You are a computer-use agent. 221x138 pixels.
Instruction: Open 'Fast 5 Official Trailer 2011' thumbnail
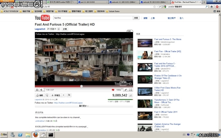point(145,116)
